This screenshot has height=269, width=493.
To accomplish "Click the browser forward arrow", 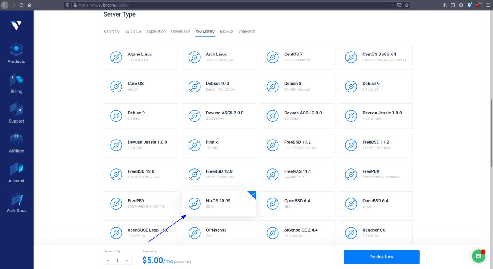I will [x=13, y=5].
